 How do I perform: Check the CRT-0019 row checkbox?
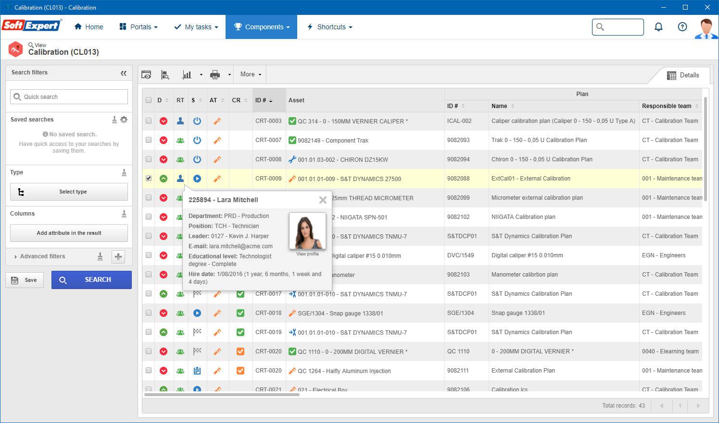tap(149, 332)
